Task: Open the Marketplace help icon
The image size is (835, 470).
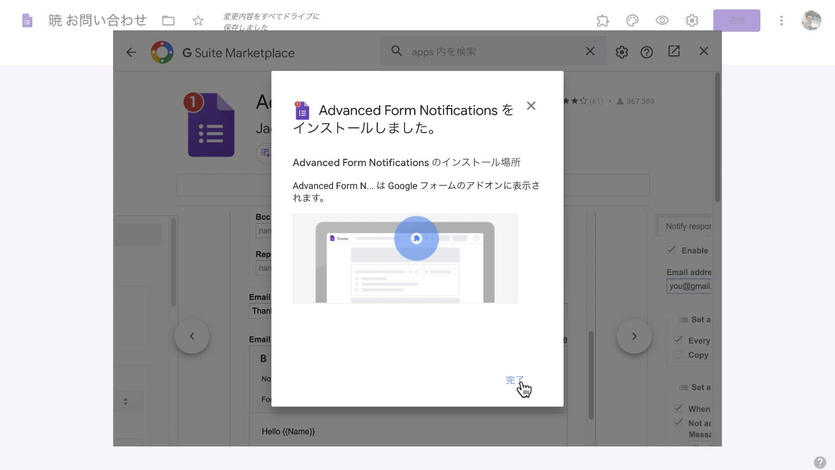Action: tap(647, 52)
